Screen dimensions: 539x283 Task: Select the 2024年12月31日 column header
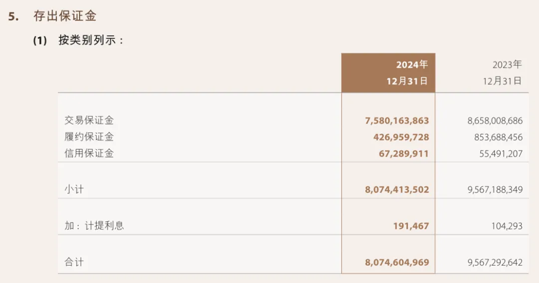(388, 73)
